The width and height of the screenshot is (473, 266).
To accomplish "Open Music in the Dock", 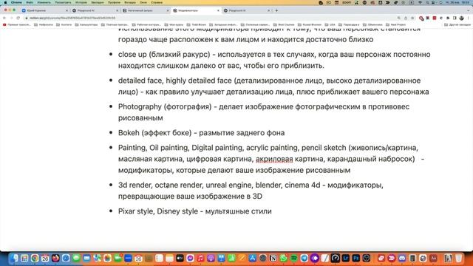I will coord(200,258).
